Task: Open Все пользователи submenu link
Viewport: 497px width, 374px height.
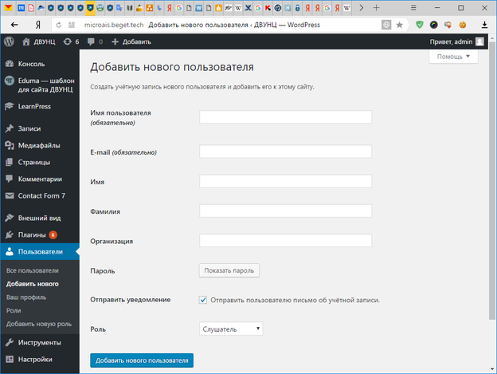Action: 33,270
